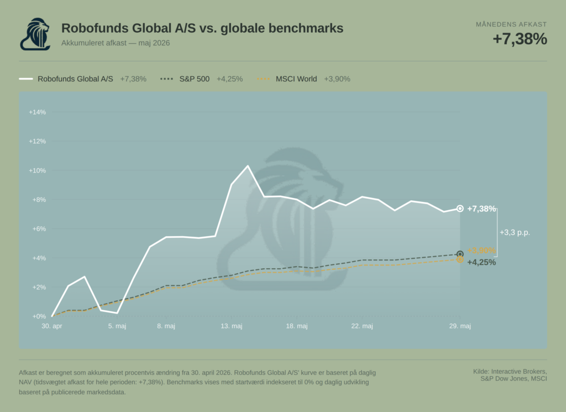Click the +10% y-axis label
This screenshot has width=566, height=412.
click(38, 171)
